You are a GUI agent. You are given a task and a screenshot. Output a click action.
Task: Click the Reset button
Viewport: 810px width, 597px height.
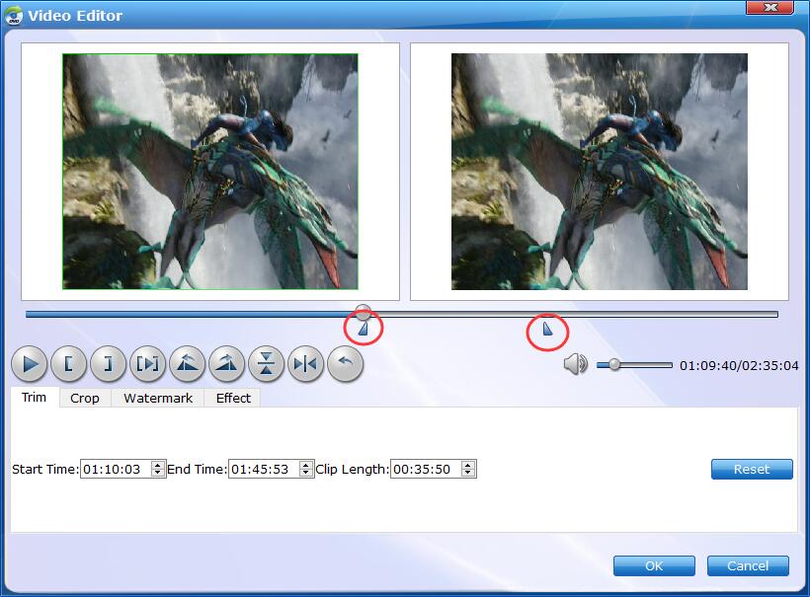752,469
